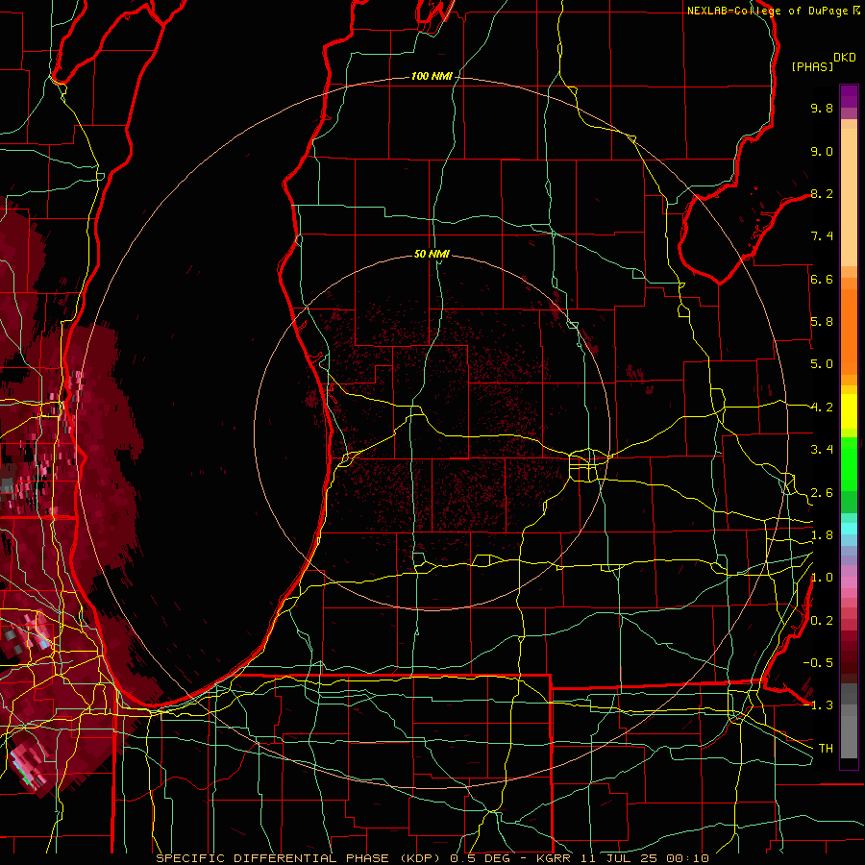
Task: Click the 00:10 timestamp in the caption
Action: [687, 858]
